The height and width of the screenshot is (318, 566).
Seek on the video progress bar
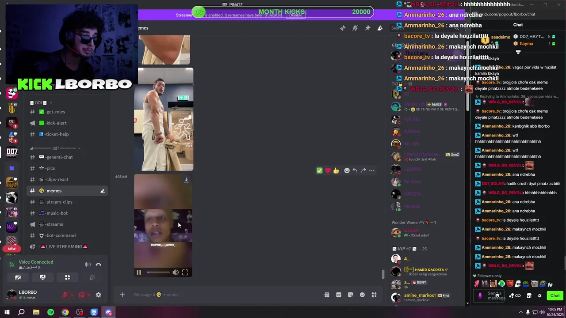[158, 273]
